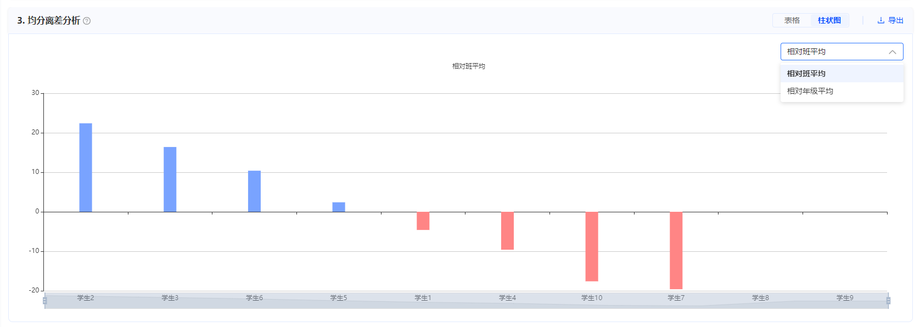The height and width of the screenshot is (327, 920).
Task: Select 相对班平均 option in dropdown list
Action: [842, 74]
